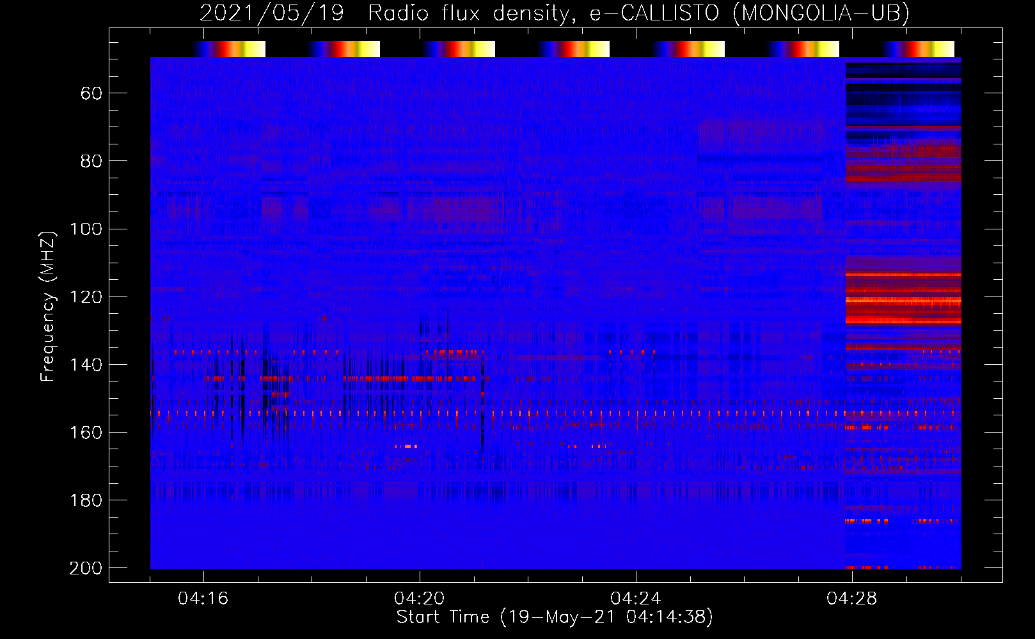Click the 04:24 time tick label

[x=636, y=599]
